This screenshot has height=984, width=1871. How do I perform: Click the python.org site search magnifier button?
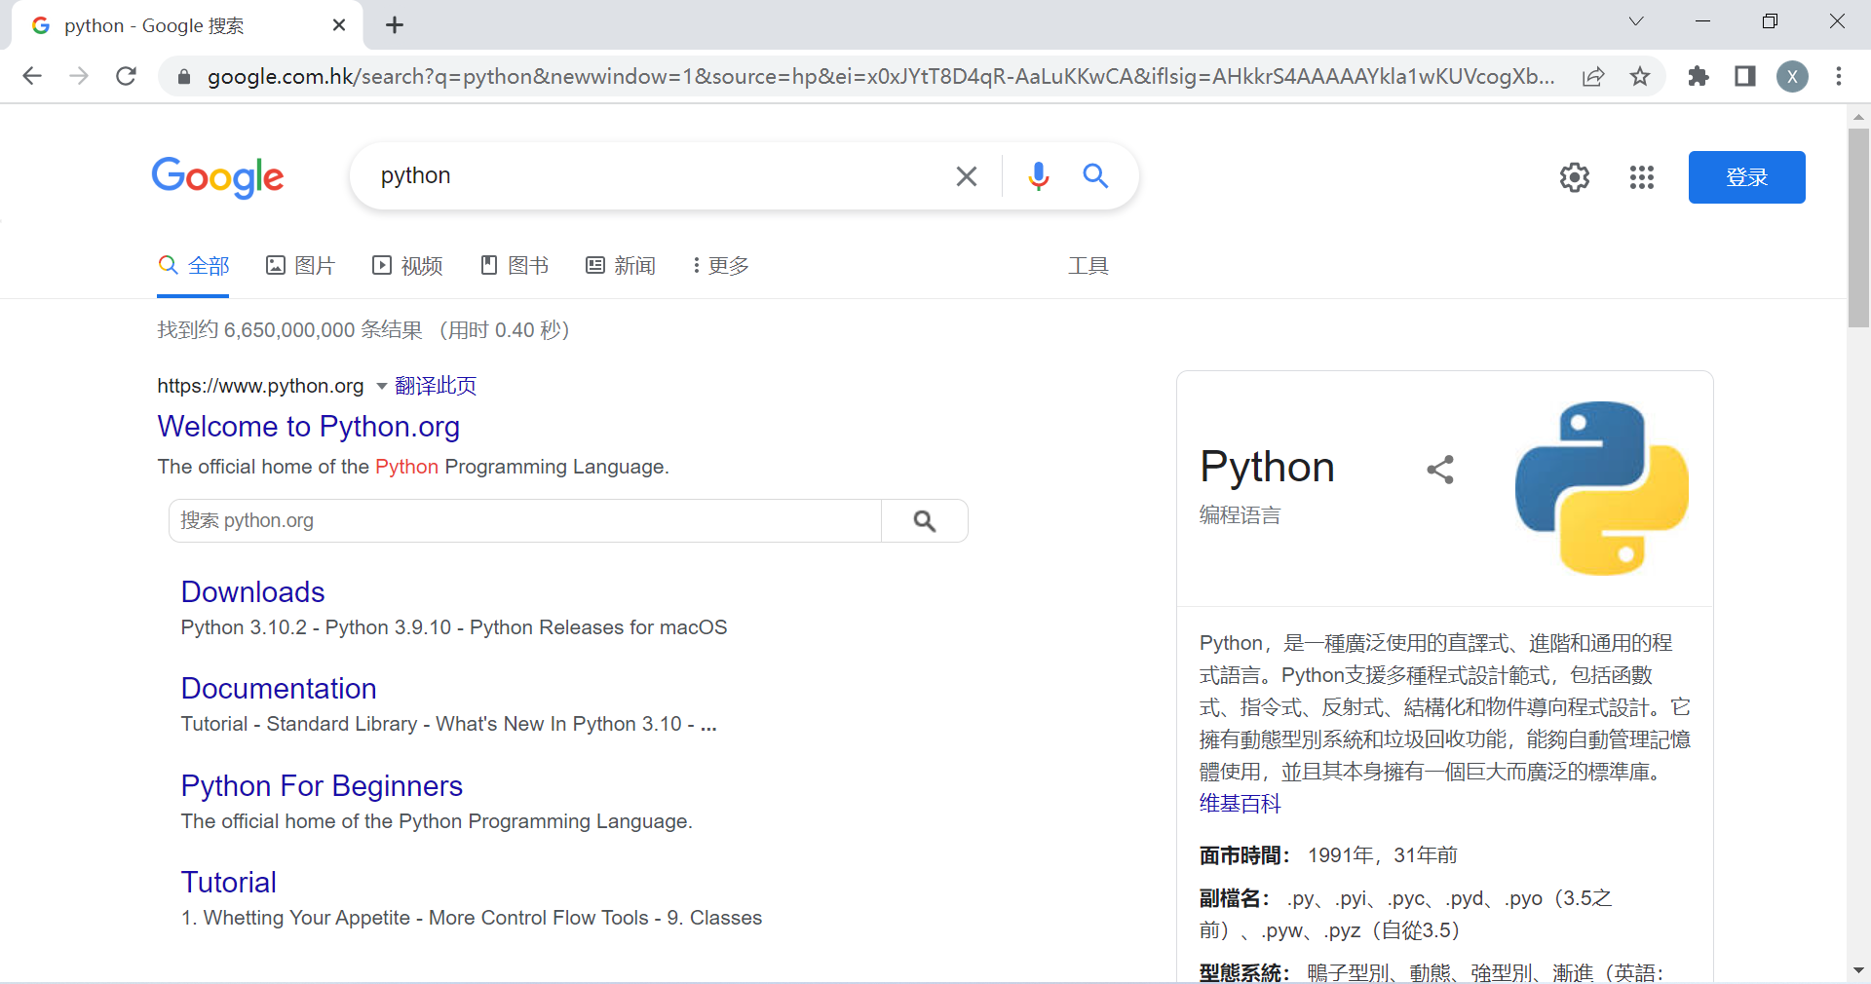925,520
